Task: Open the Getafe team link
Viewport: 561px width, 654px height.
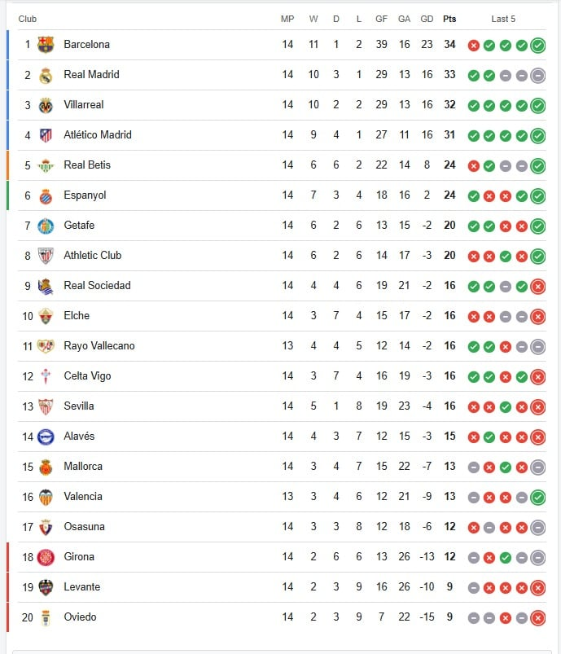Action: pos(81,226)
